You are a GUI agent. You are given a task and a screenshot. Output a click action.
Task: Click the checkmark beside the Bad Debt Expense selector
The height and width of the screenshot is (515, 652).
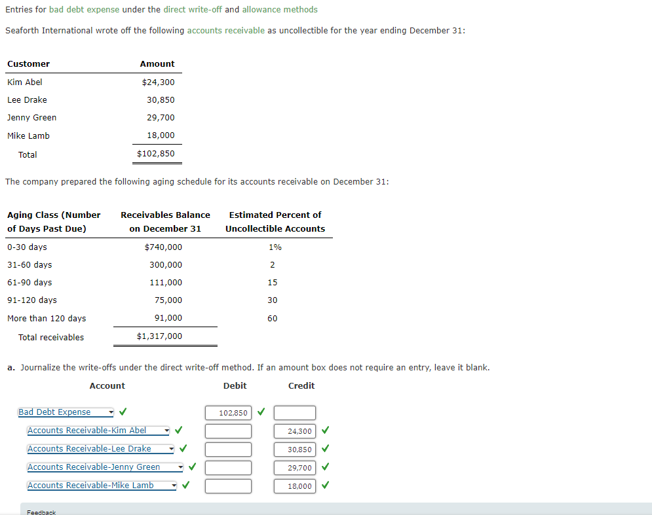[x=122, y=412]
